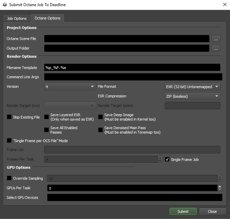Open EXR Compression dropdown
This screenshot has height=219, width=230.
[192, 96]
